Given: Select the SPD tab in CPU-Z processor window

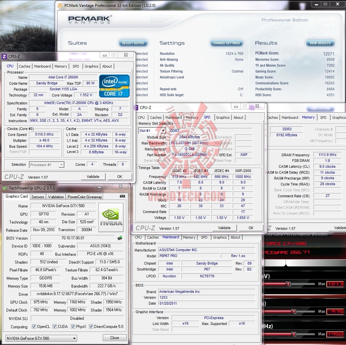Looking at the screenshot, I should point(76,66).
